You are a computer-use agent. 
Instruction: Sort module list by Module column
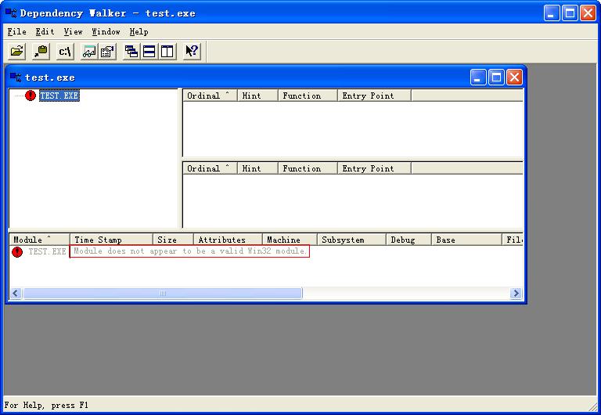pos(39,240)
